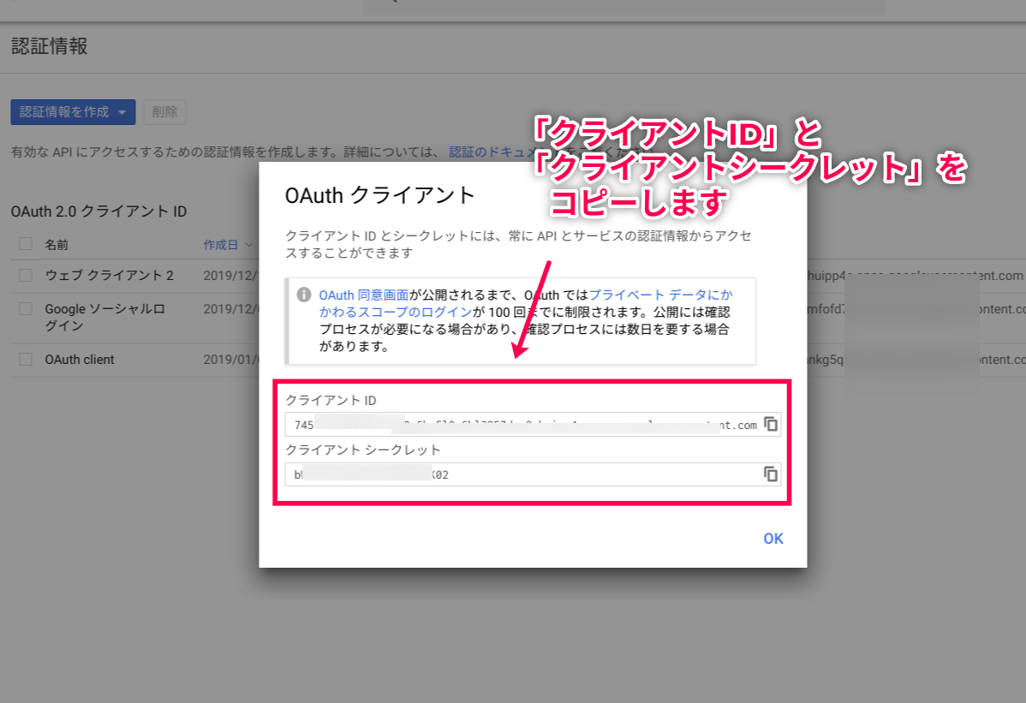The height and width of the screenshot is (703, 1026).
Task: Click the info icon in the notice box
Action: [x=304, y=295]
